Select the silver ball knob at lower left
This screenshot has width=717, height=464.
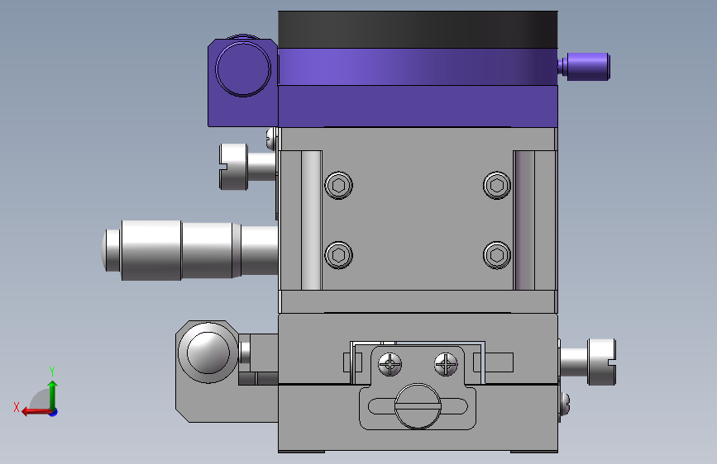(x=208, y=352)
